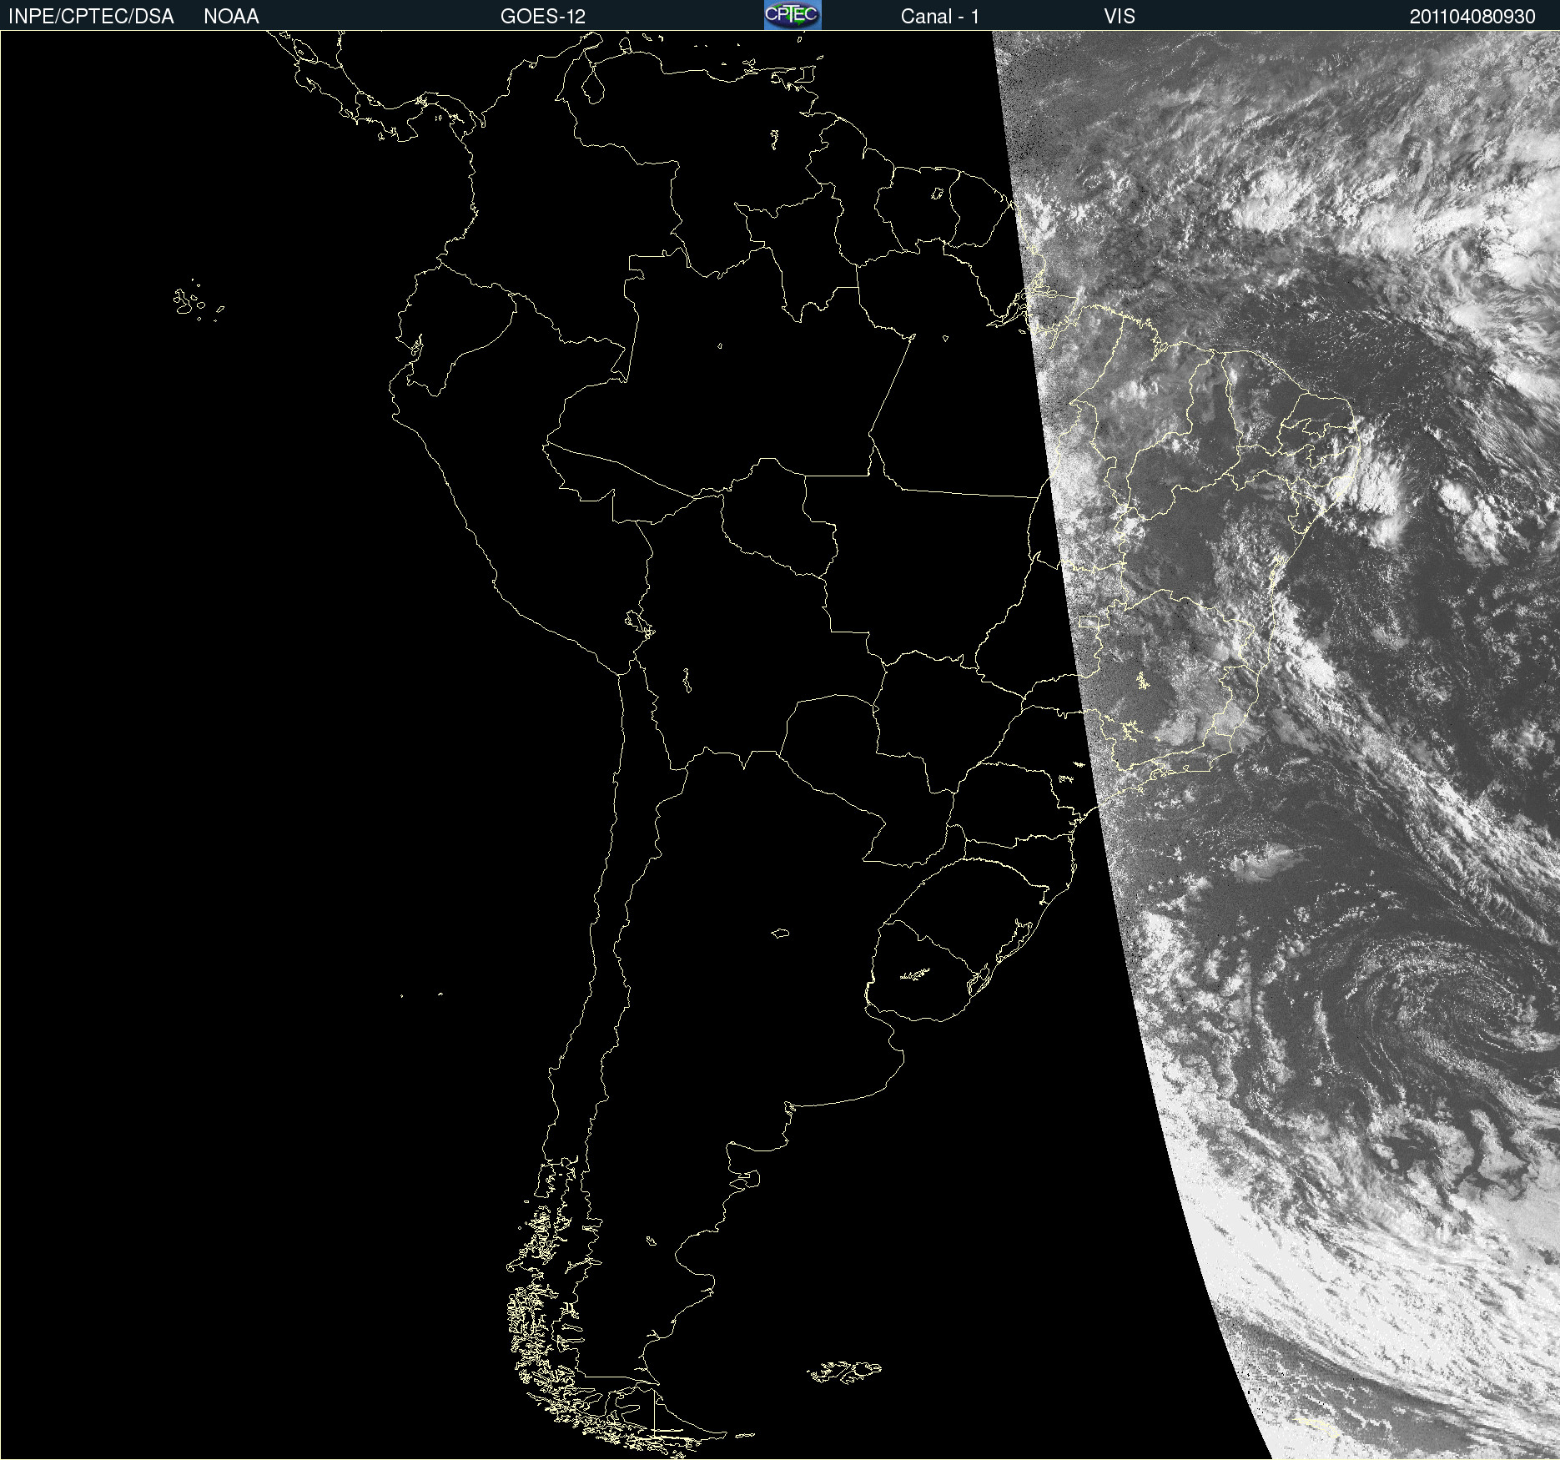
Task: Click the CPTEC logo in header
Action: (793, 15)
